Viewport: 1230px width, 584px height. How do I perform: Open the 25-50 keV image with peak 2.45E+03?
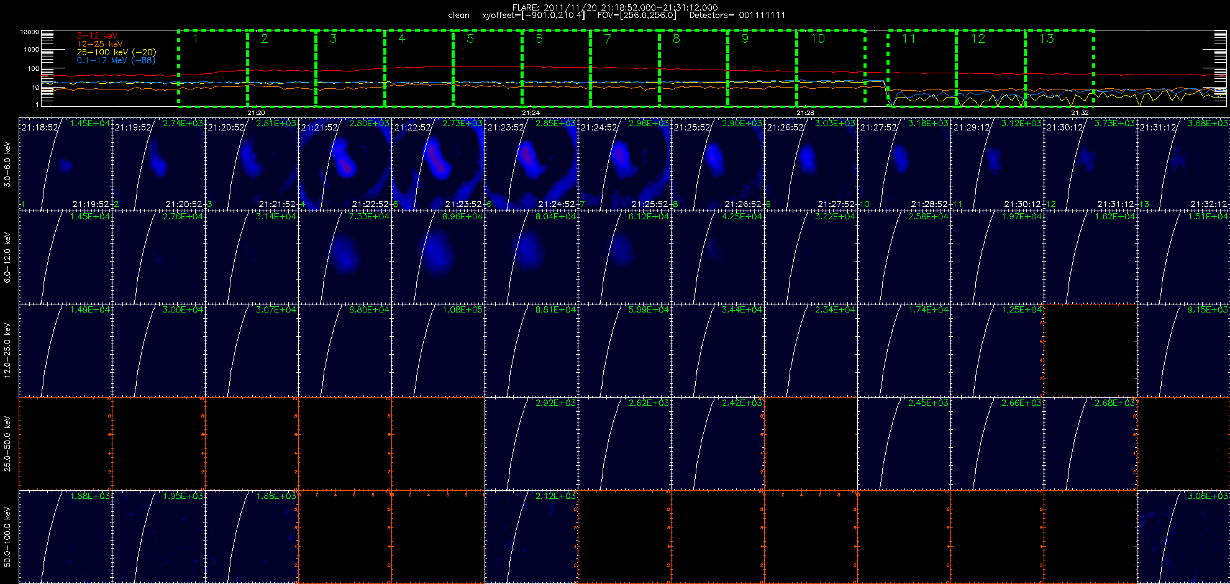click(x=904, y=444)
